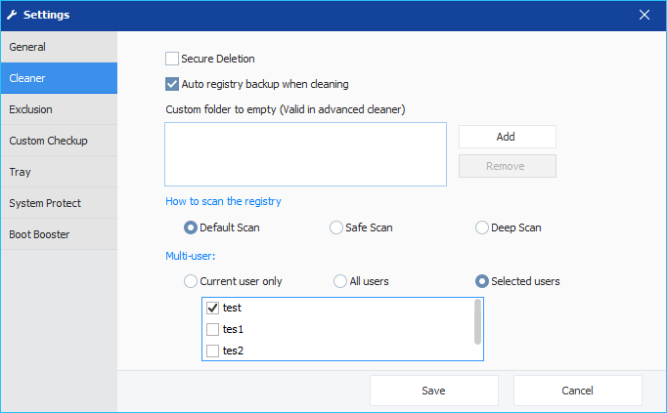The image size is (667, 413).
Task: Click the user list scrollbar
Action: click(x=477, y=322)
